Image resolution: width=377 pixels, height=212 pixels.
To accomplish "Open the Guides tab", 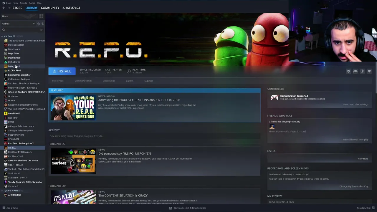I will tap(130, 81).
